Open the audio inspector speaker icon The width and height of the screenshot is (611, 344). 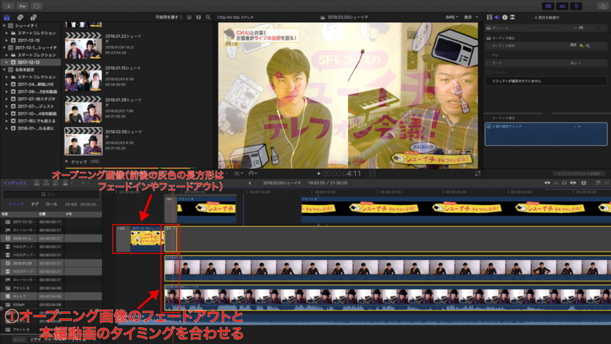pos(497,17)
